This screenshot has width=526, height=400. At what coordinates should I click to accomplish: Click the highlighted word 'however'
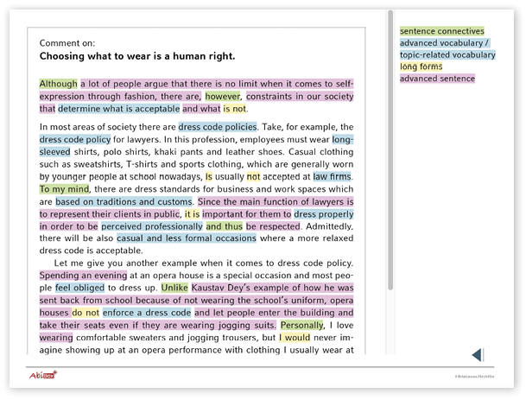(222, 97)
